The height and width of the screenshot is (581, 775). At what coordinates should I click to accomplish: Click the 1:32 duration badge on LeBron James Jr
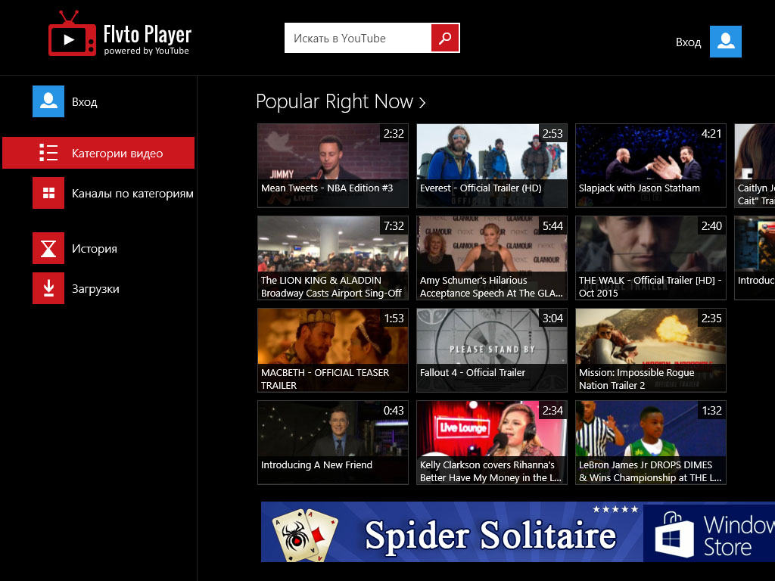[711, 411]
